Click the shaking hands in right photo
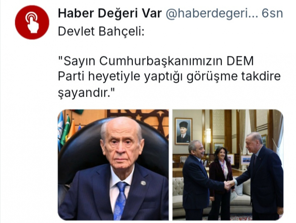This screenshot has height=223, width=296. 229,184
